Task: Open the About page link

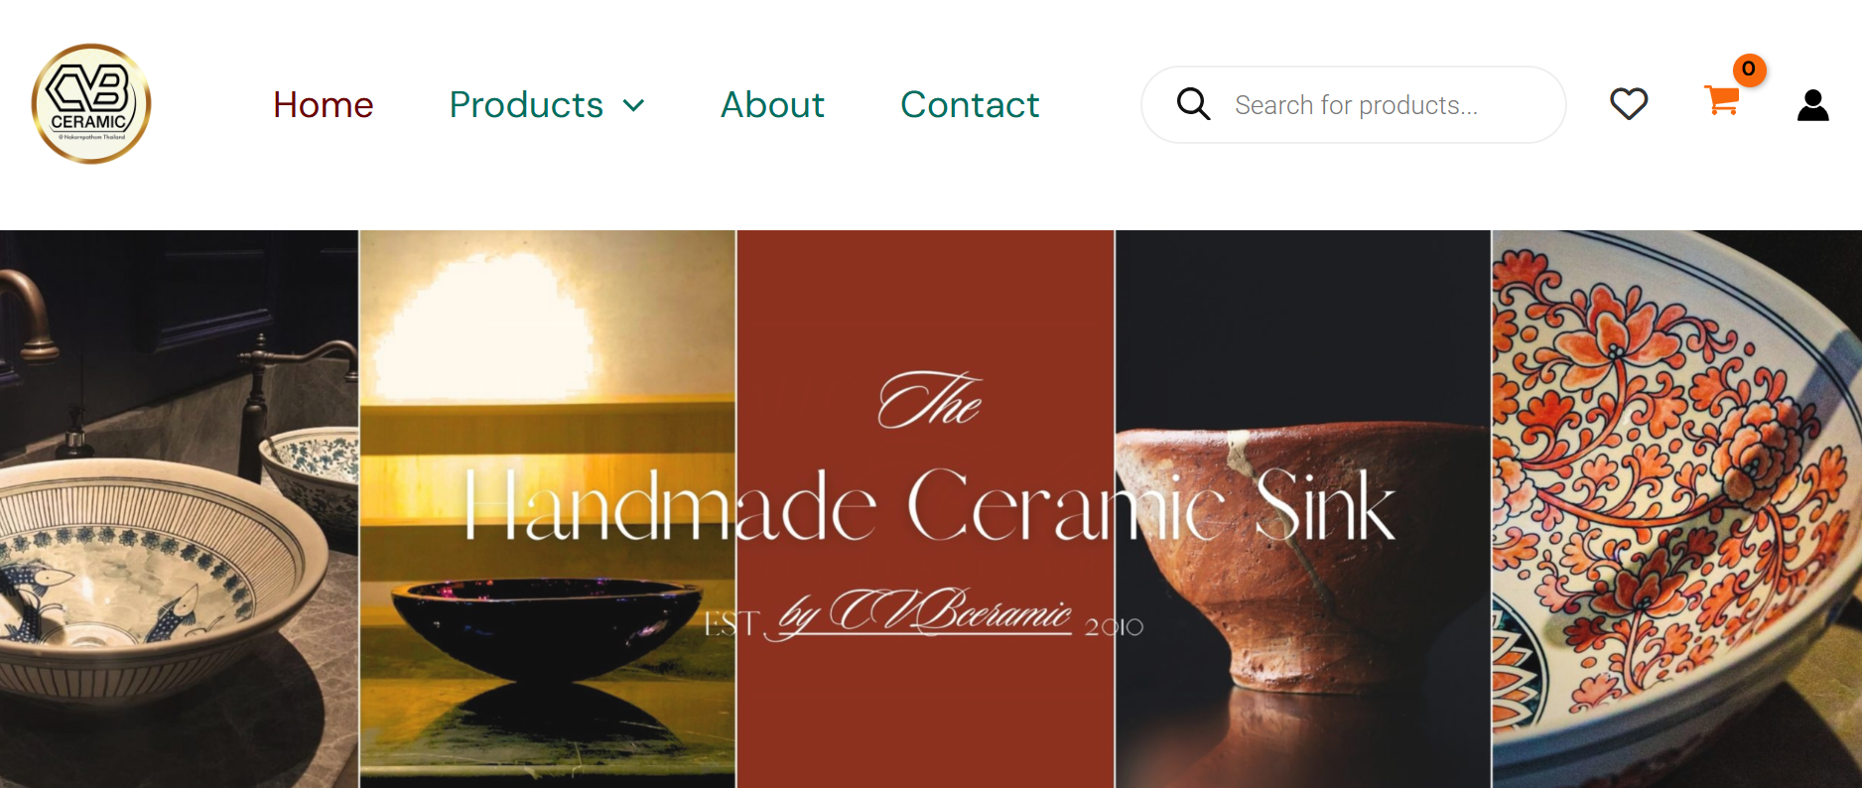Action: click(x=772, y=104)
